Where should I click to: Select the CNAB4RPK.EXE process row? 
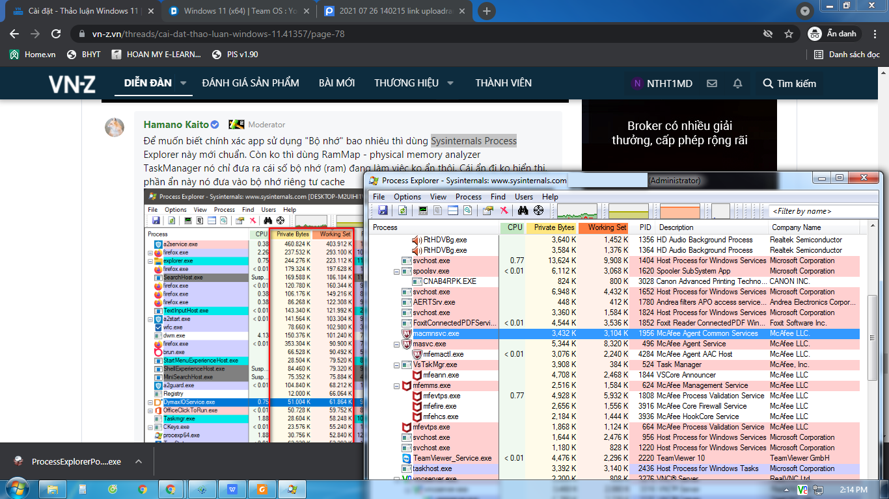click(x=614, y=281)
